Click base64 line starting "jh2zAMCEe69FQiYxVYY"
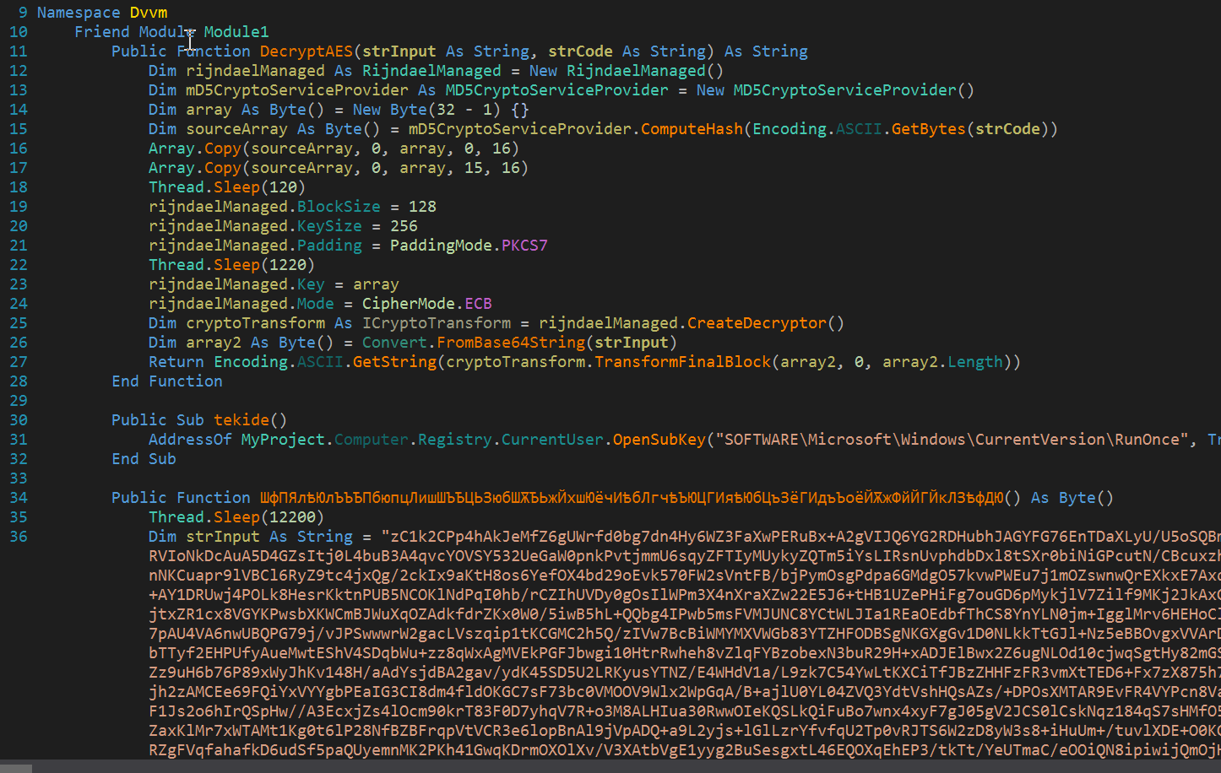Image resolution: width=1221 pixels, height=773 pixels. [x=685, y=692]
